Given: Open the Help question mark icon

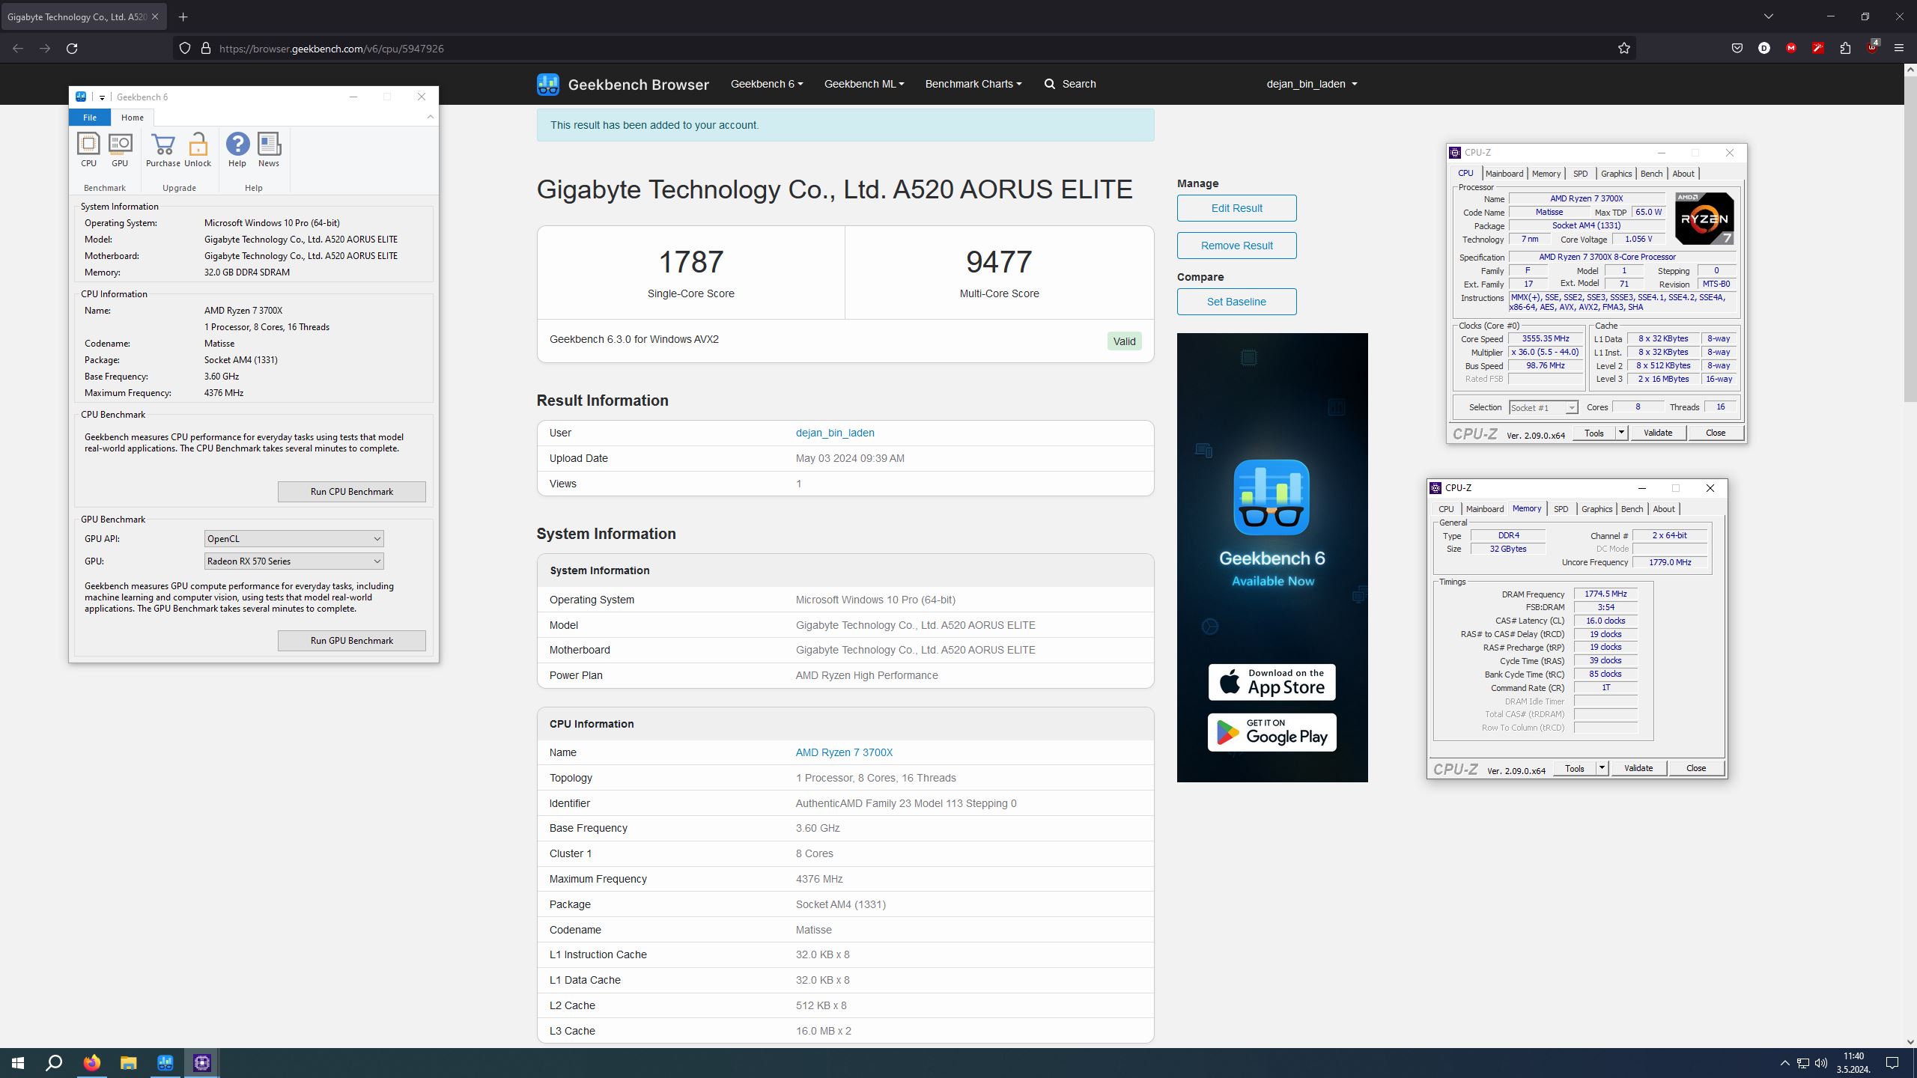Looking at the screenshot, I should tap(237, 150).
